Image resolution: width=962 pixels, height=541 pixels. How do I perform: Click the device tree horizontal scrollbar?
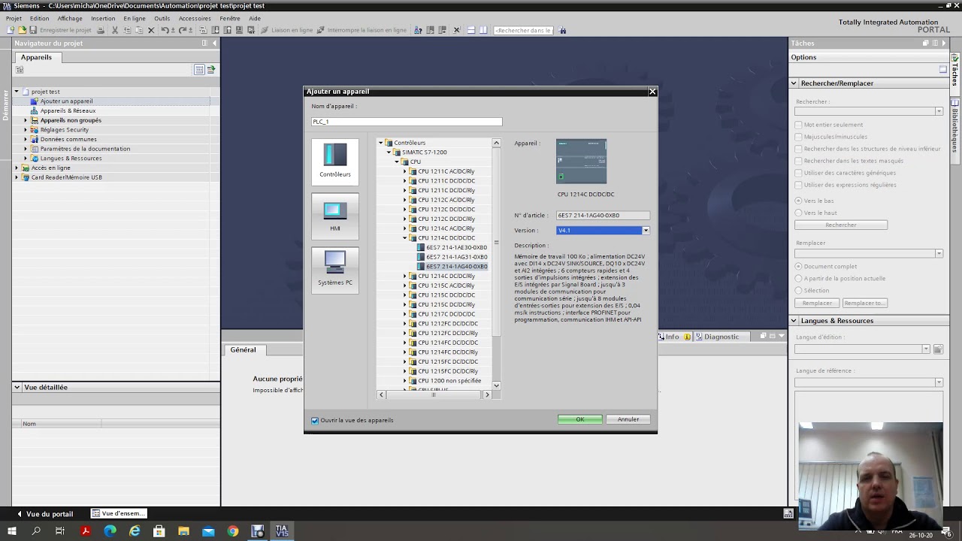pyautogui.click(x=434, y=394)
